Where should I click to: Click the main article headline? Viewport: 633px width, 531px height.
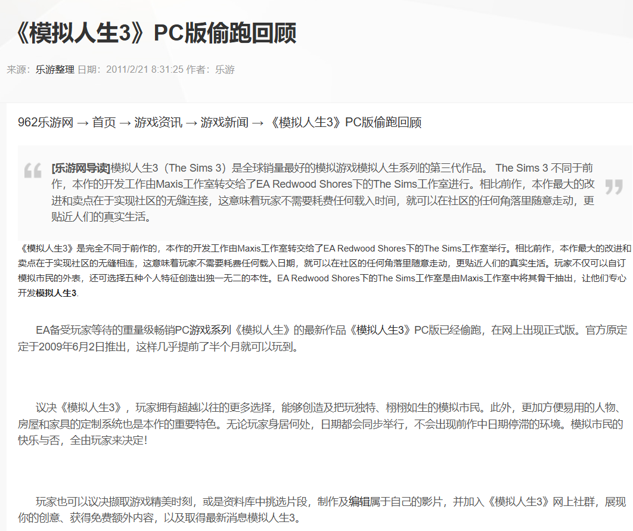pyautogui.click(x=156, y=33)
